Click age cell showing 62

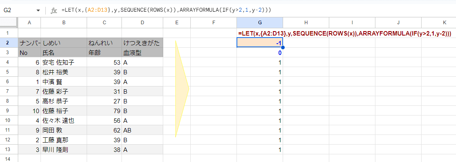click(104, 130)
